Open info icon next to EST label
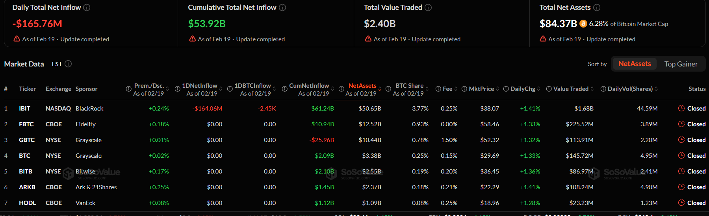The image size is (709, 216). click(68, 64)
